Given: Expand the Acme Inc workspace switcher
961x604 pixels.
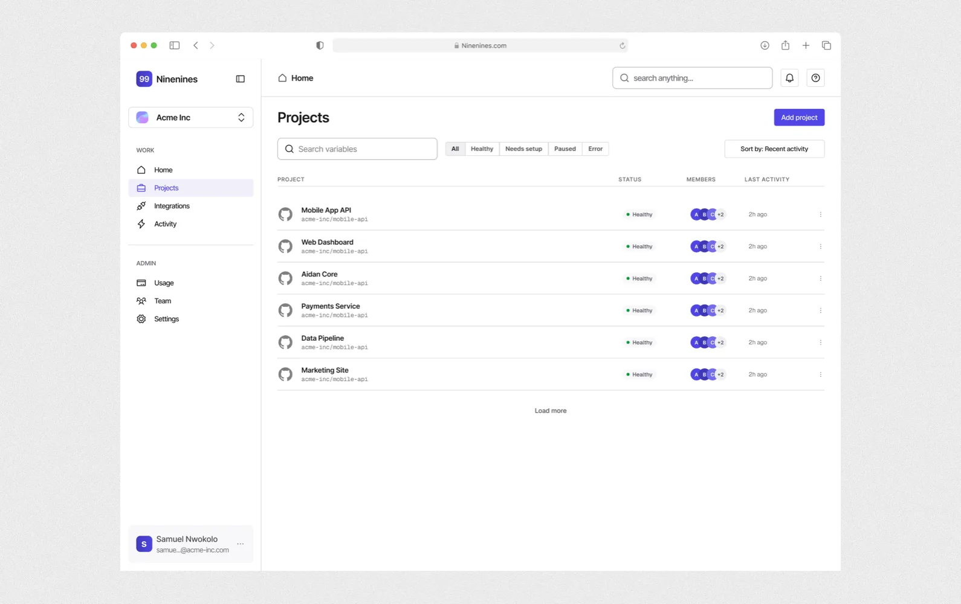Looking at the screenshot, I should point(191,118).
